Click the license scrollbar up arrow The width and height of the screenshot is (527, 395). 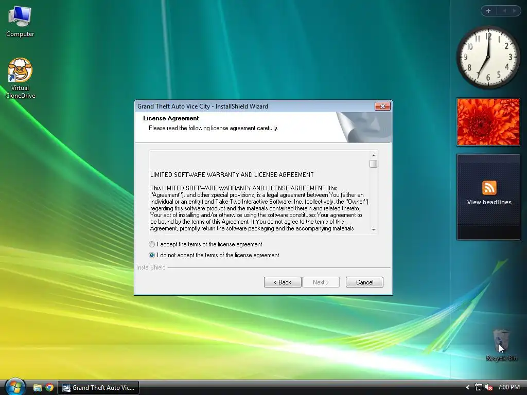tap(374, 155)
